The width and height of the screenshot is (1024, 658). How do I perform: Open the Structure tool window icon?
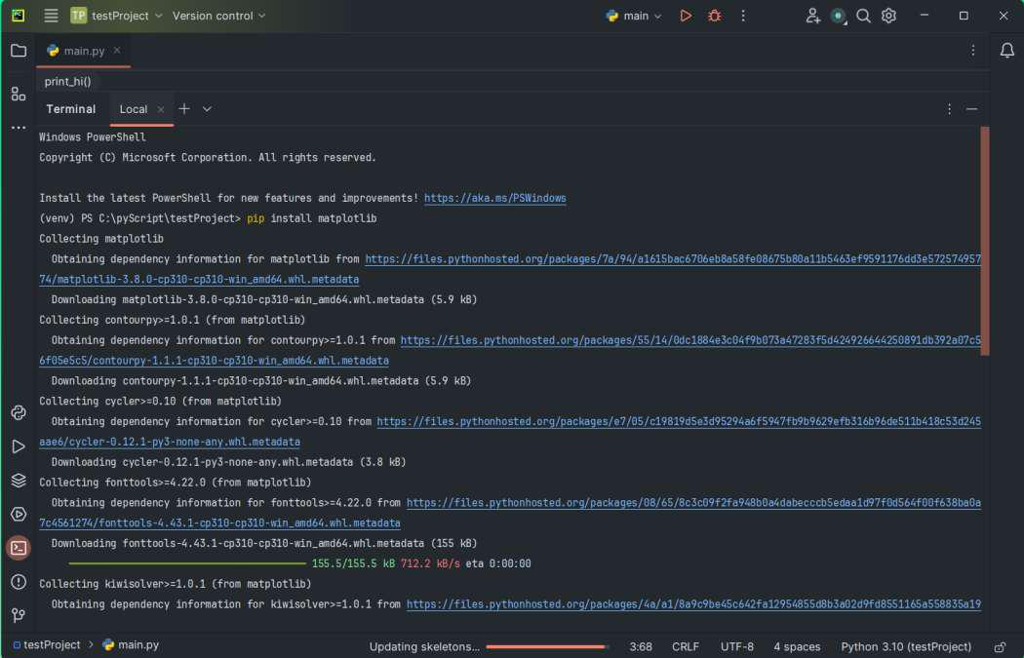click(x=19, y=94)
